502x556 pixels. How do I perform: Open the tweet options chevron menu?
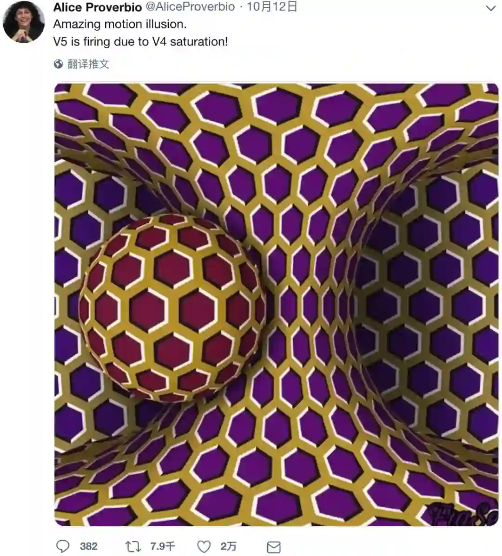click(491, 8)
